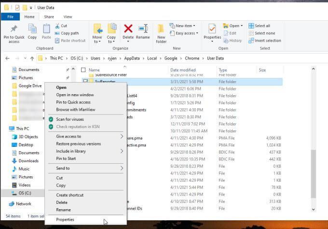
Task: Click the red Delete X icon
Action: 128,29
